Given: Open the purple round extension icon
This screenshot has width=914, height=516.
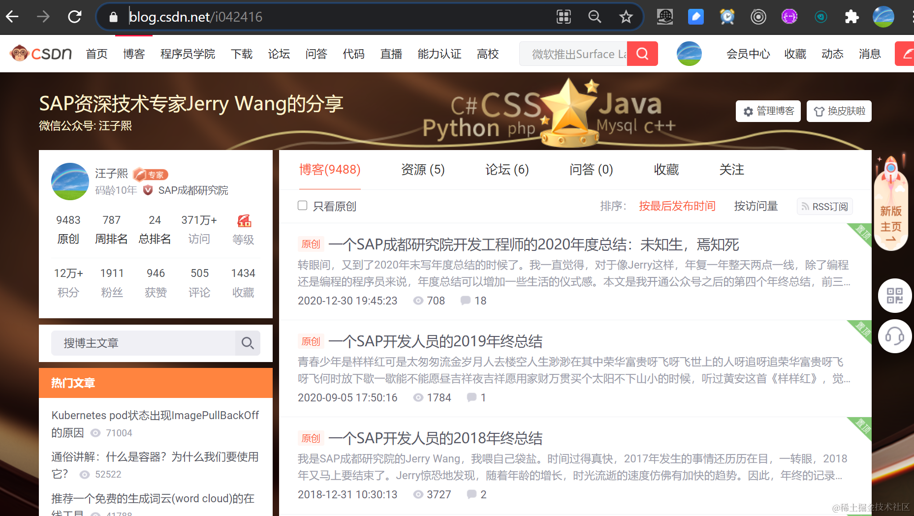Looking at the screenshot, I should point(789,17).
